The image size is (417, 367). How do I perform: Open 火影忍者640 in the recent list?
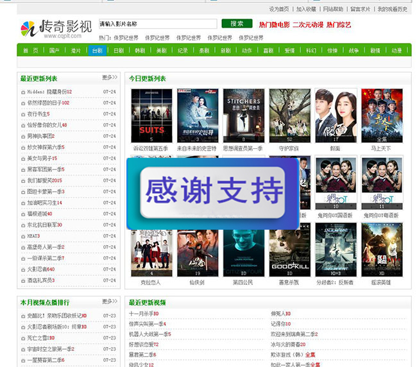[41, 269]
